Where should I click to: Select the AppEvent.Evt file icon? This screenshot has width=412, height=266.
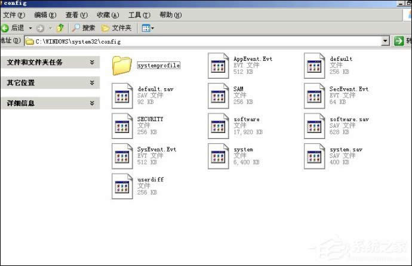(x=218, y=66)
